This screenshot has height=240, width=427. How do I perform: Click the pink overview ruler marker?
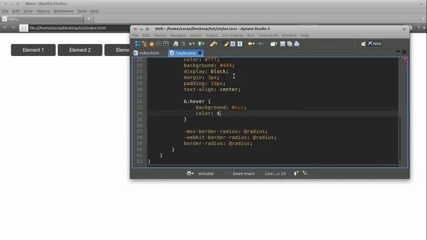[405, 59]
